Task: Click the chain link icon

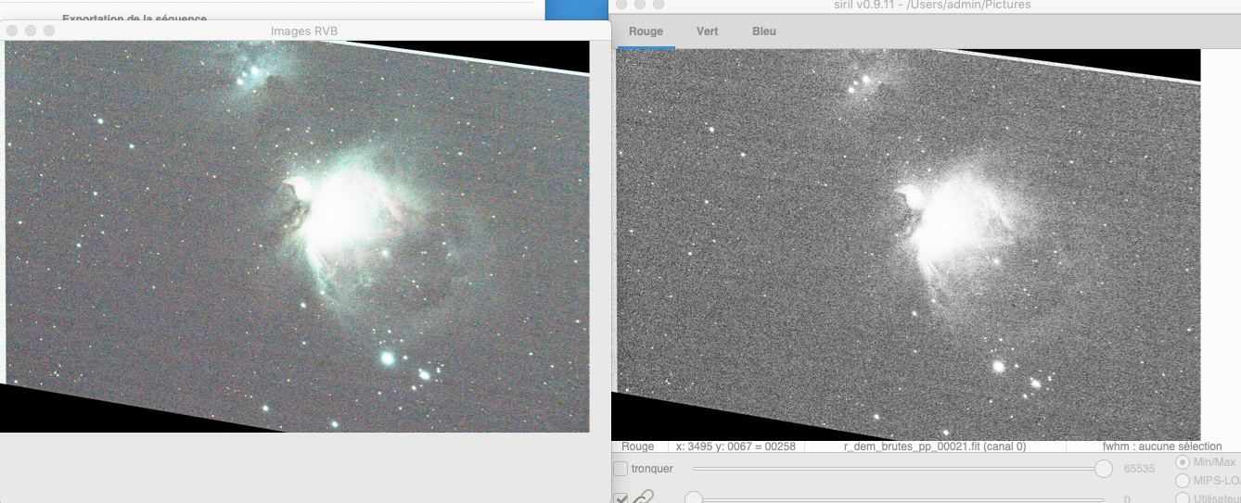Action: click(644, 497)
